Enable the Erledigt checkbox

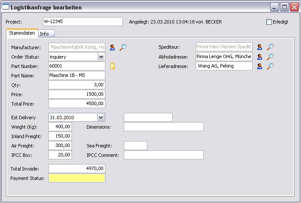269,22
